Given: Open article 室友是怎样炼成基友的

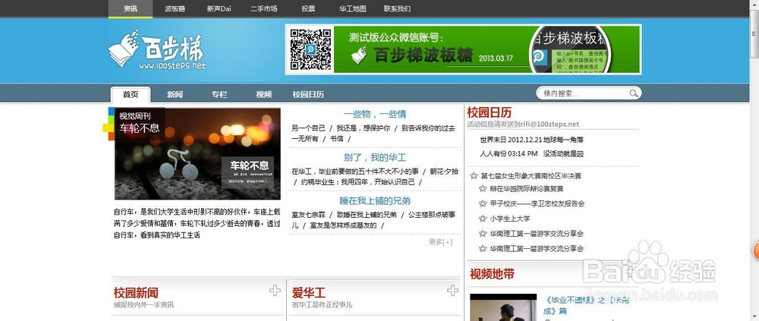Looking at the screenshot, I should pyautogui.click(x=343, y=225).
